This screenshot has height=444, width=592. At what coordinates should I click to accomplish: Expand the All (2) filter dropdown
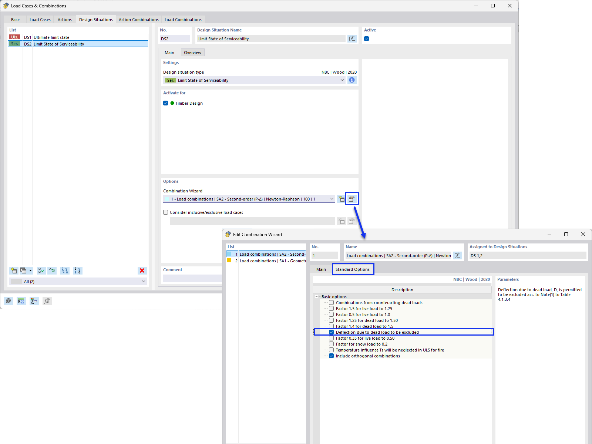[143, 281]
